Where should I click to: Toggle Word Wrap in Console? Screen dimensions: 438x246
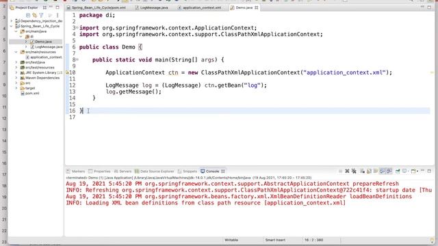(376, 172)
